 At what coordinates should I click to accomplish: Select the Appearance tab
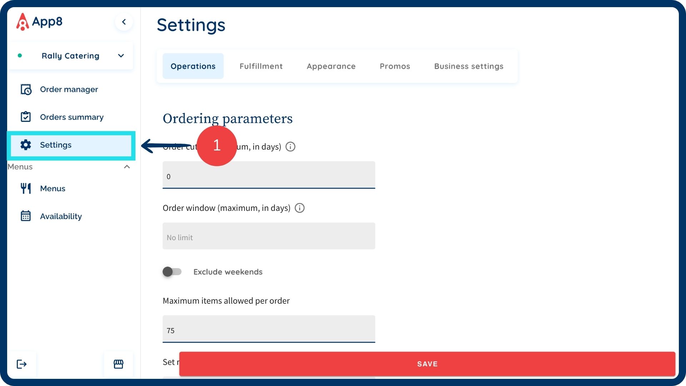(331, 66)
